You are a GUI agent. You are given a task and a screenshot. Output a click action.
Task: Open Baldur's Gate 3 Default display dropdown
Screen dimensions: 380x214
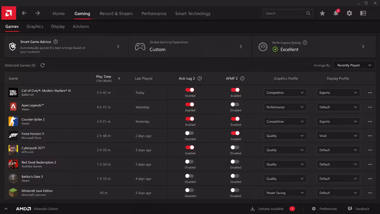(x=338, y=178)
